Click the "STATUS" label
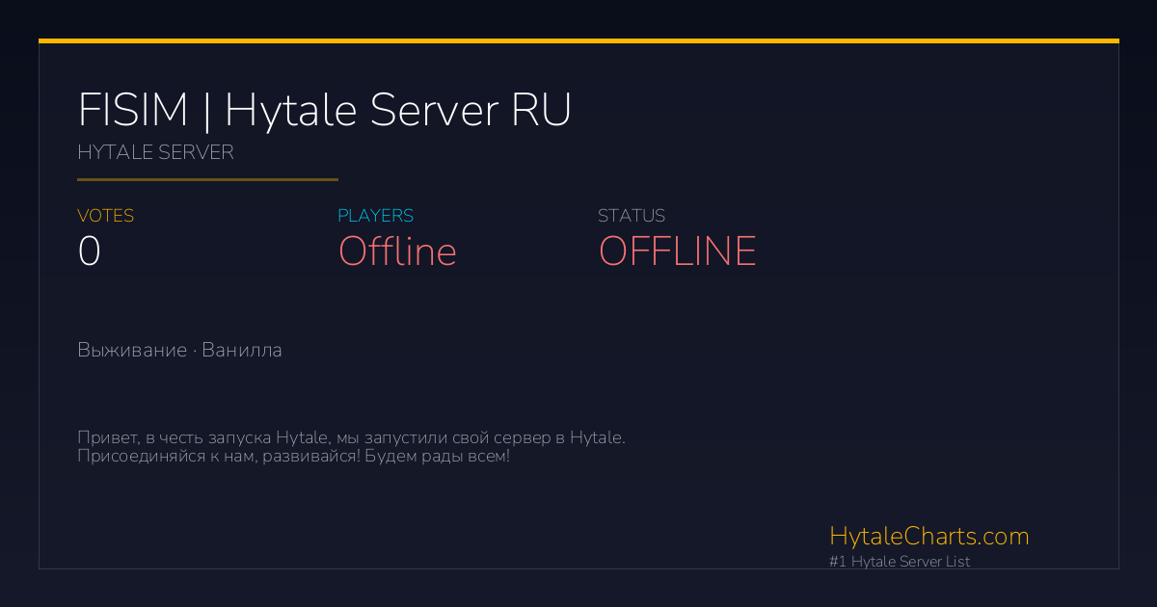1157x607 pixels. point(632,216)
